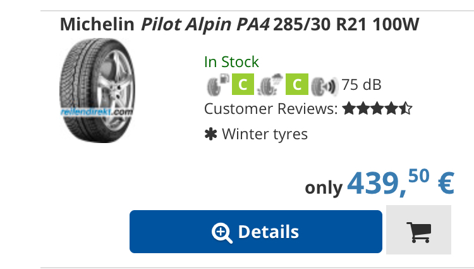Image resolution: width=474 pixels, height=269 pixels.
Task: Click the tyre noise sound-wave icon
Action: (325, 84)
